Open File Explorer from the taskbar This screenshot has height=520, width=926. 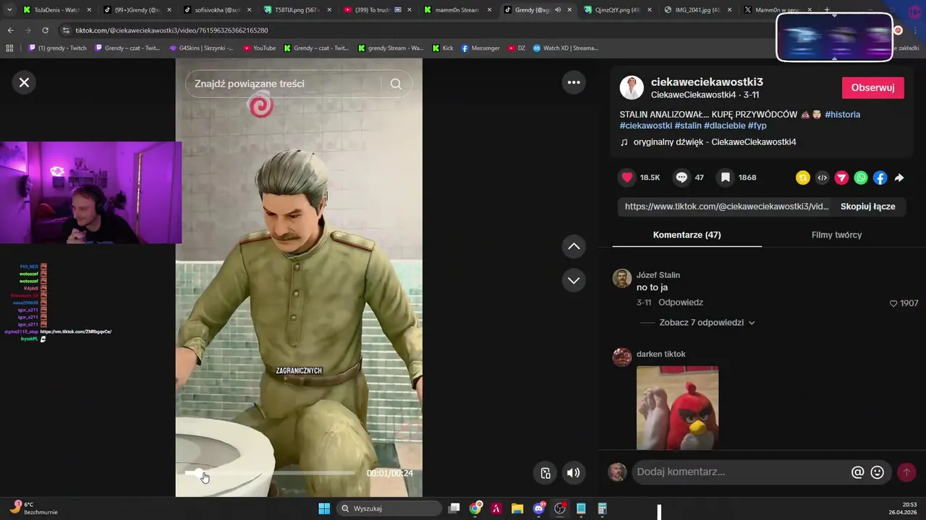[517, 508]
